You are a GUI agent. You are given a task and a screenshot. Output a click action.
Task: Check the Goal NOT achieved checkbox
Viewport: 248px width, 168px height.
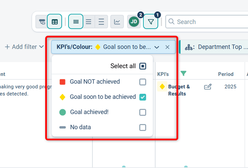click(x=143, y=82)
